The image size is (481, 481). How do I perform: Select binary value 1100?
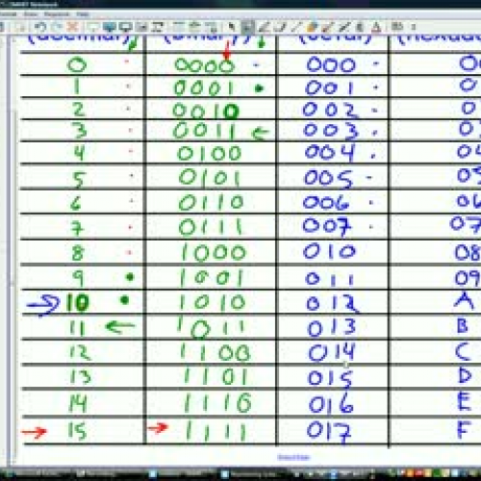coord(215,353)
